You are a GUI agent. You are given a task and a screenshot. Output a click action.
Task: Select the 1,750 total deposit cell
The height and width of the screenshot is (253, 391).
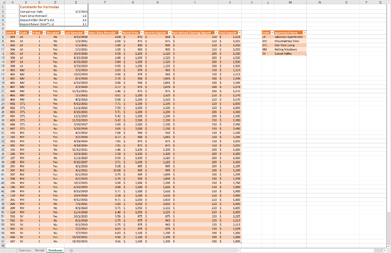click(x=230, y=183)
